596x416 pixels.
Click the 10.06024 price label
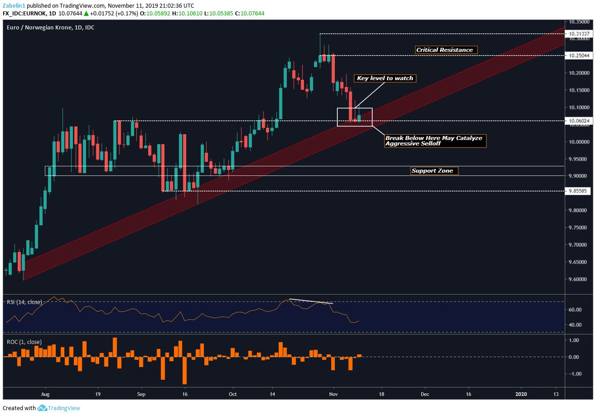tap(579, 121)
